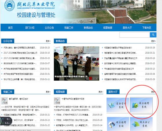The image size is (162, 131).
Task: Click 更多 in 党建工作 section
Action: (48, 92)
